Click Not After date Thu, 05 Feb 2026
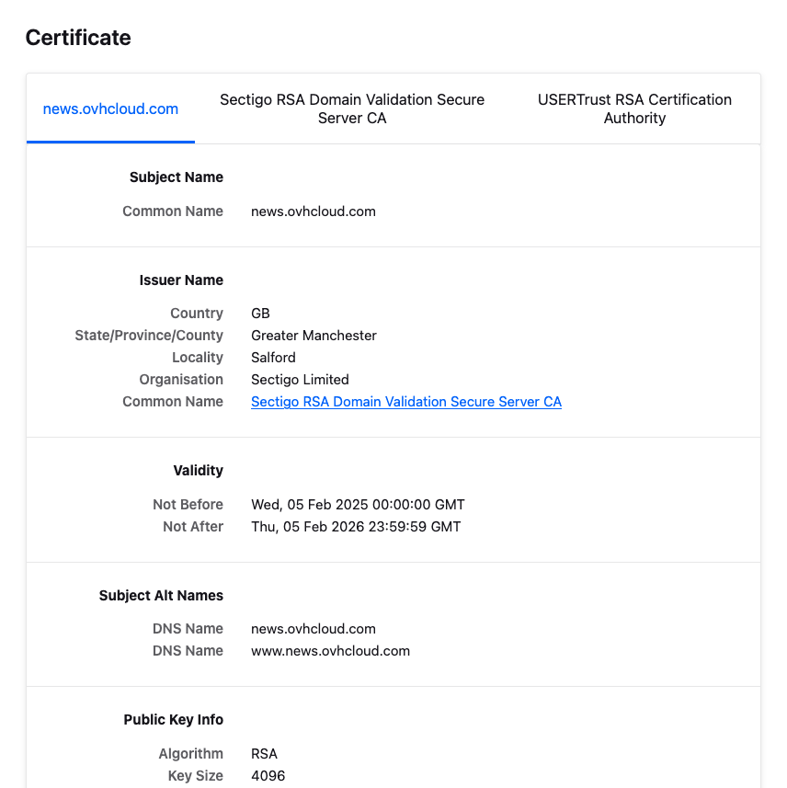This screenshot has height=788, width=787. tap(356, 526)
